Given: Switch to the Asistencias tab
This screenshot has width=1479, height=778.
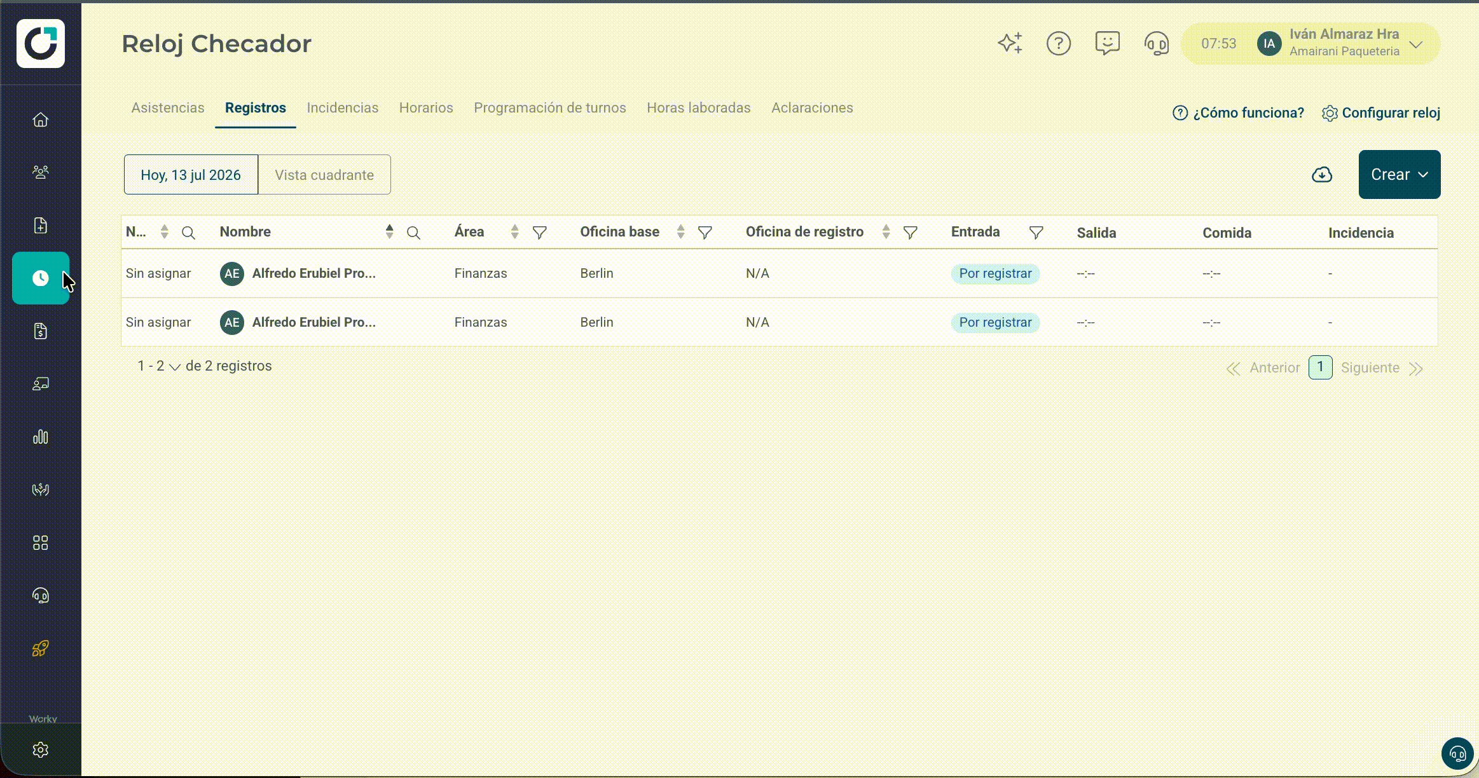Looking at the screenshot, I should click(x=168, y=107).
